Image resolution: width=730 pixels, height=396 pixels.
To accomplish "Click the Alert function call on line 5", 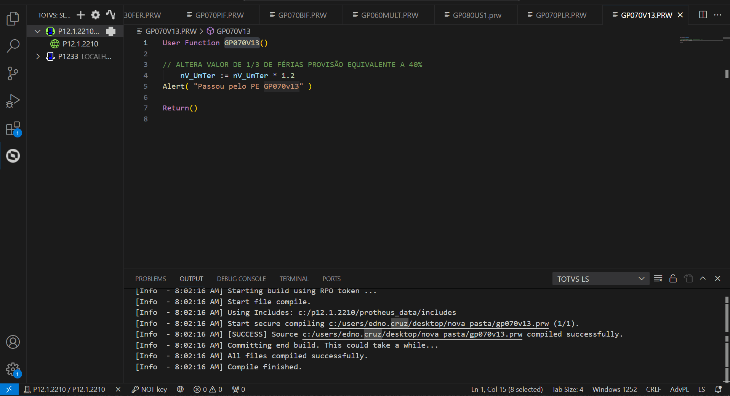I will pos(173,86).
